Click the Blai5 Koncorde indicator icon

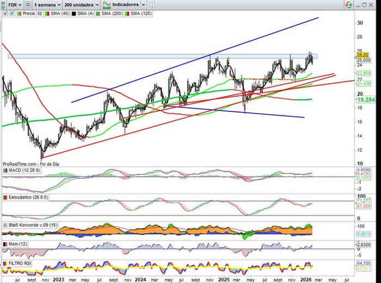click(x=5, y=224)
